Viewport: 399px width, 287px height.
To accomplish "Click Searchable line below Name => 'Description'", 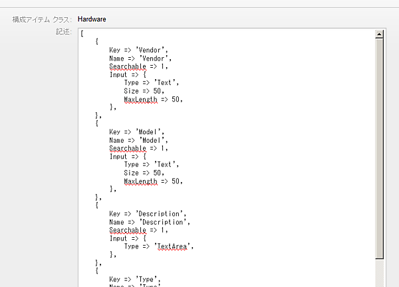I will [x=139, y=231].
